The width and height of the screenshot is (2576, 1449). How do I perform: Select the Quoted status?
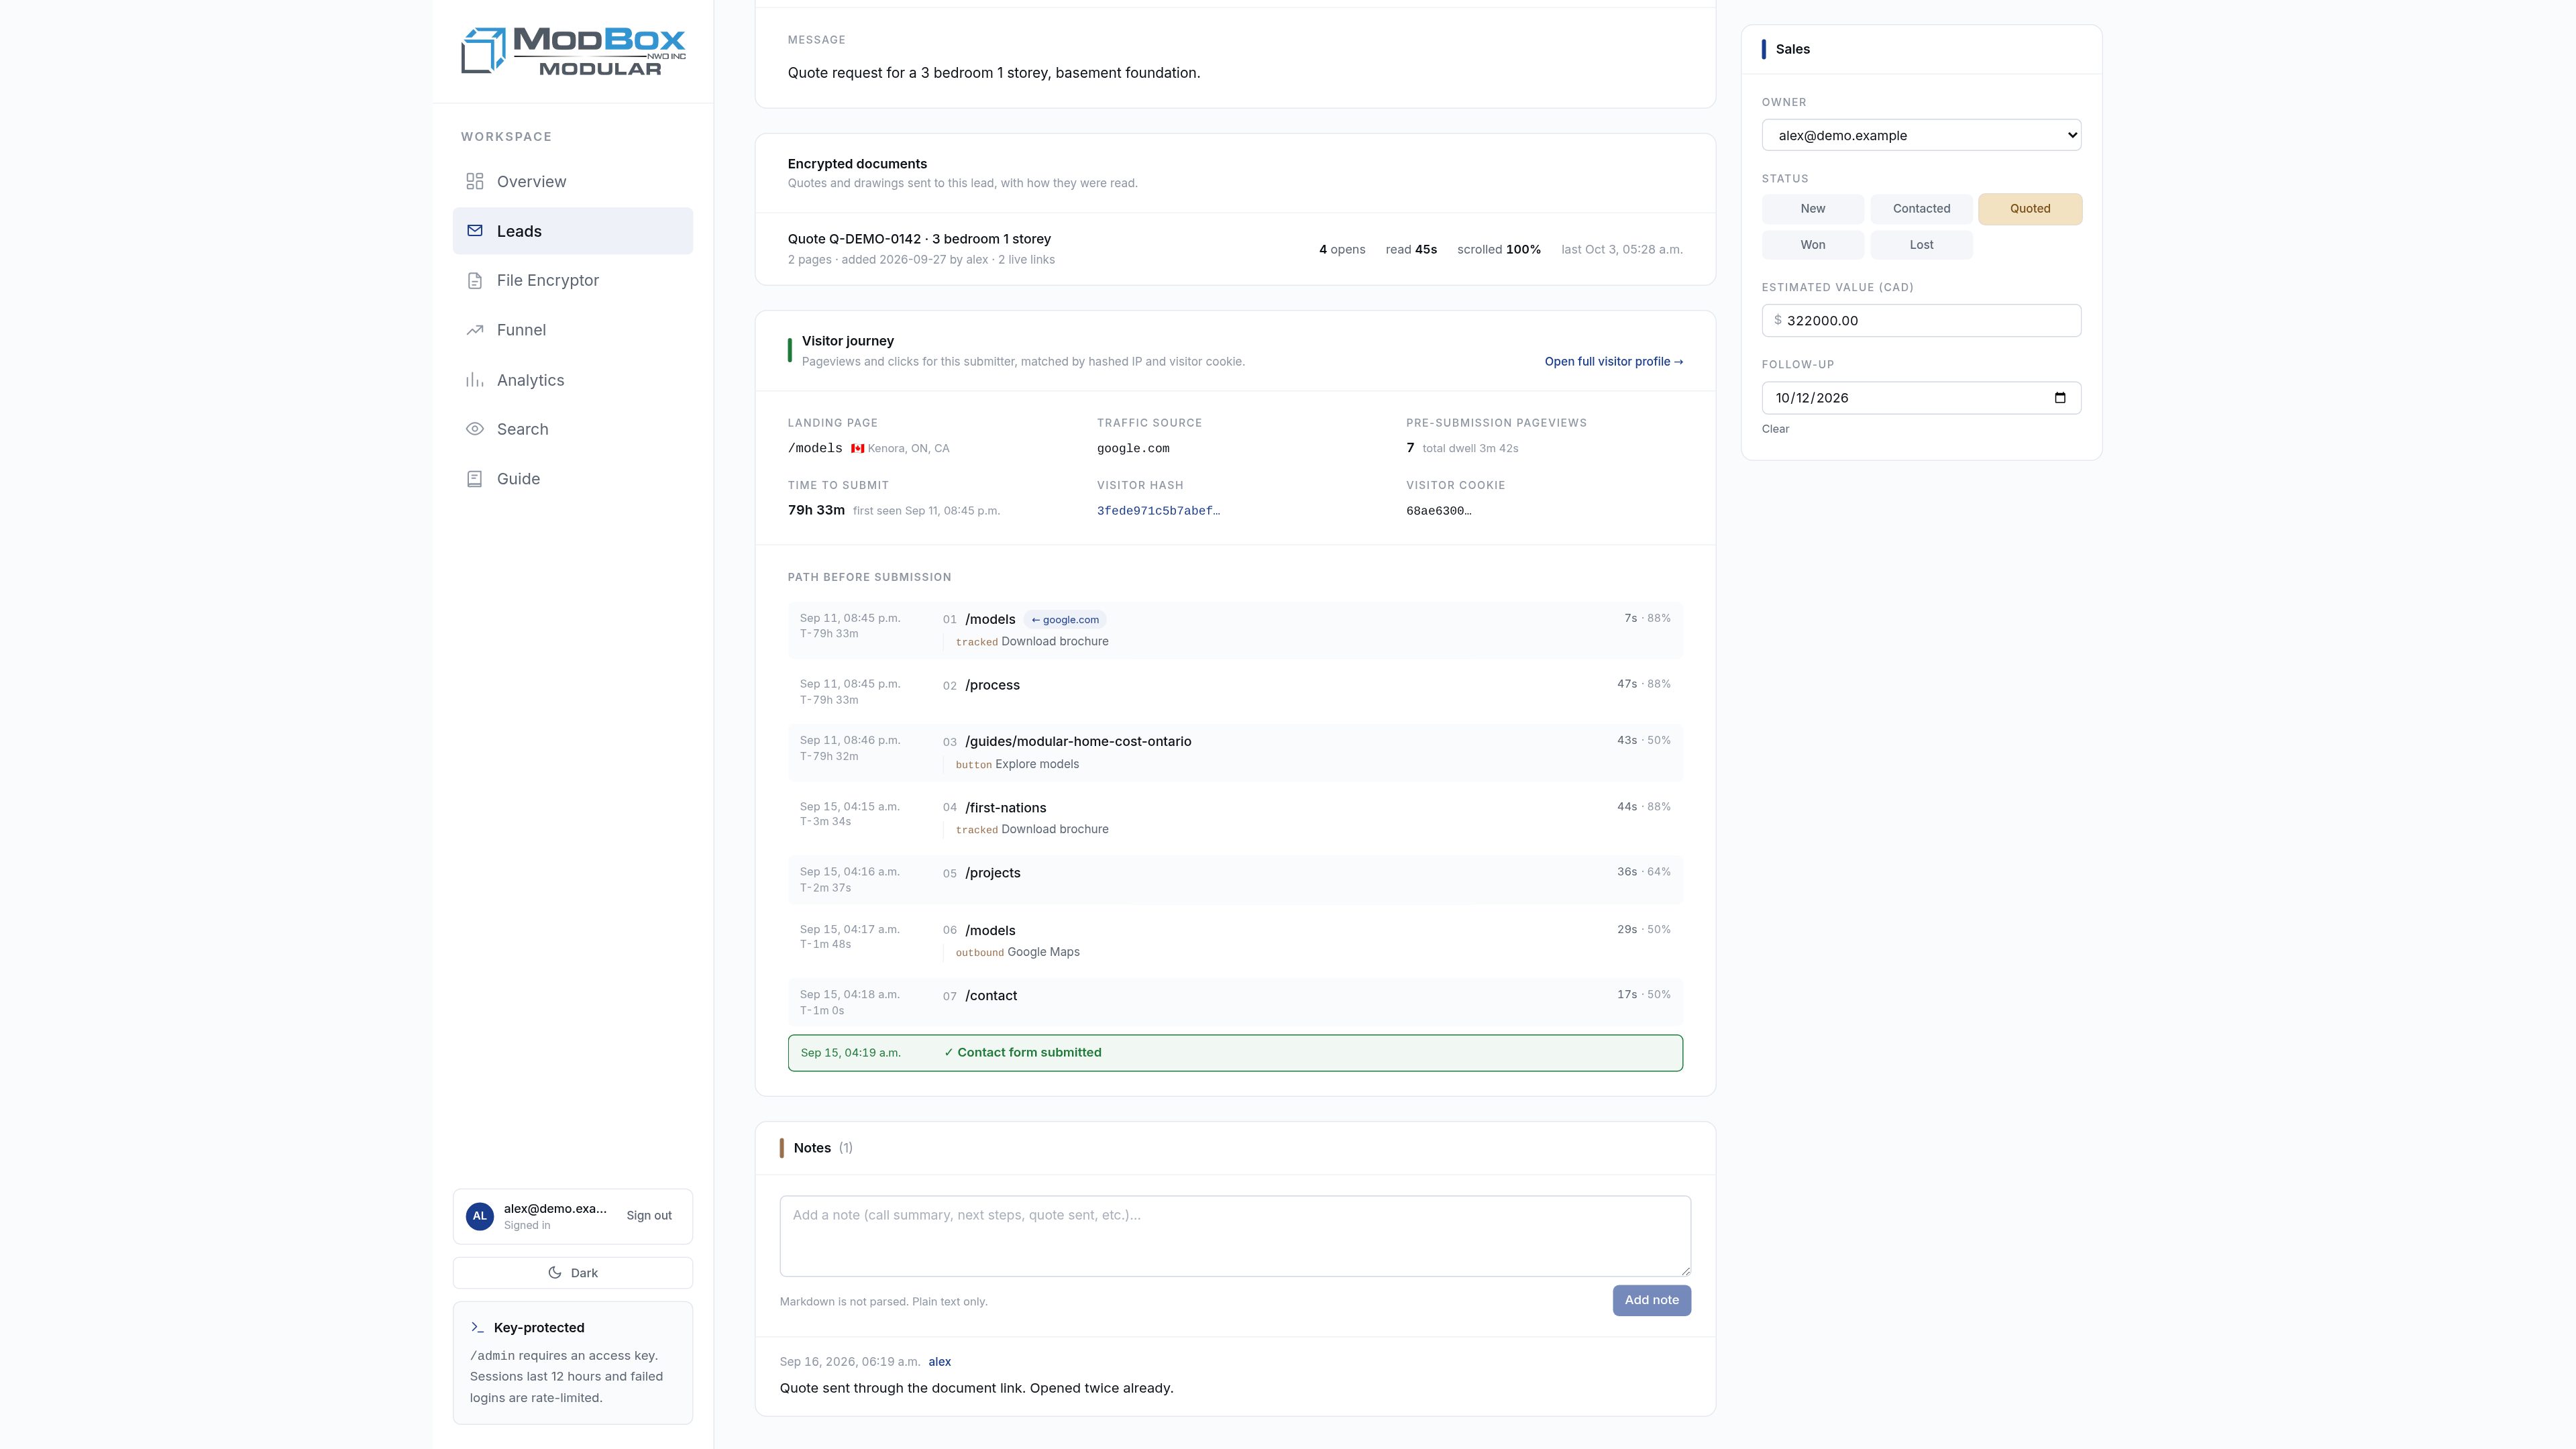click(2030, 209)
